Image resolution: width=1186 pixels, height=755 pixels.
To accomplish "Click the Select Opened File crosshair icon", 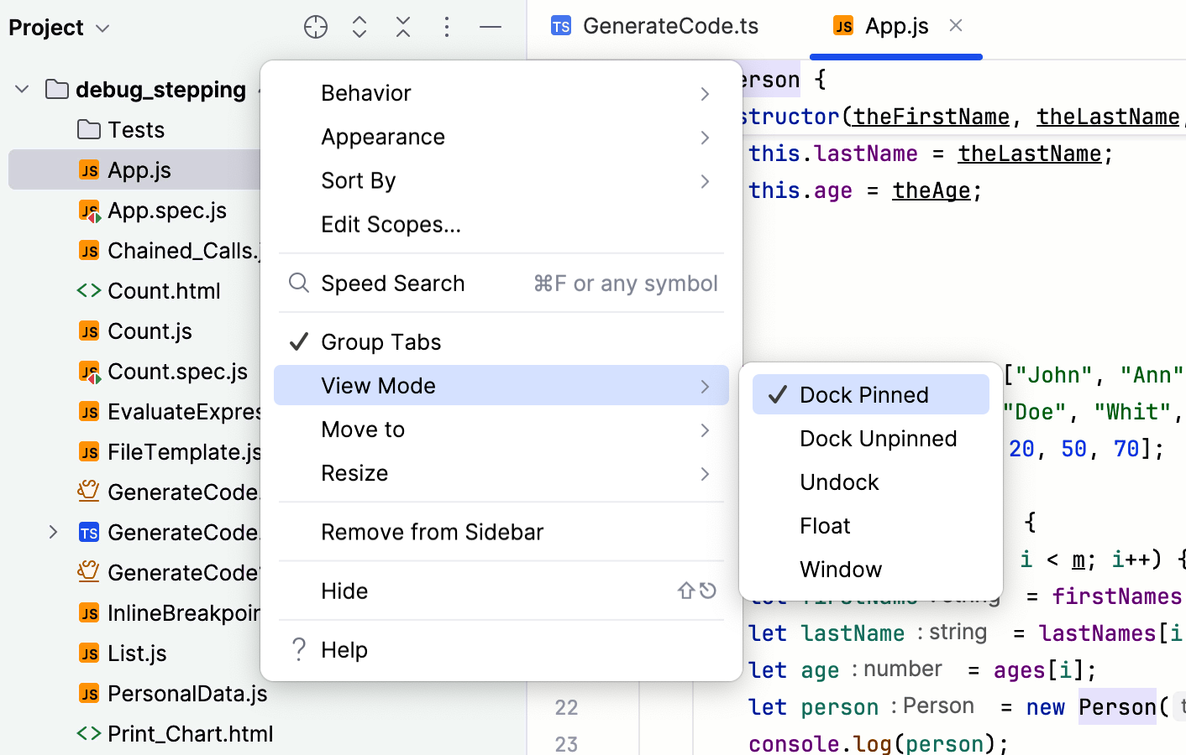I will click(x=316, y=26).
